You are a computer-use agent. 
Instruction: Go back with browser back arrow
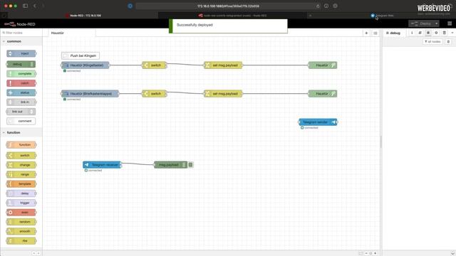click(x=34, y=6)
